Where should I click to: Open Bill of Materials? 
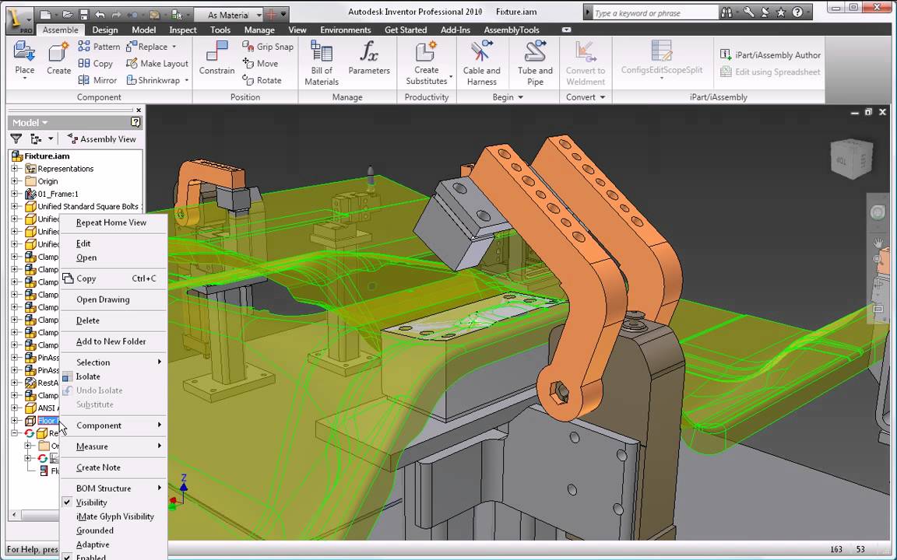[x=322, y=53]
